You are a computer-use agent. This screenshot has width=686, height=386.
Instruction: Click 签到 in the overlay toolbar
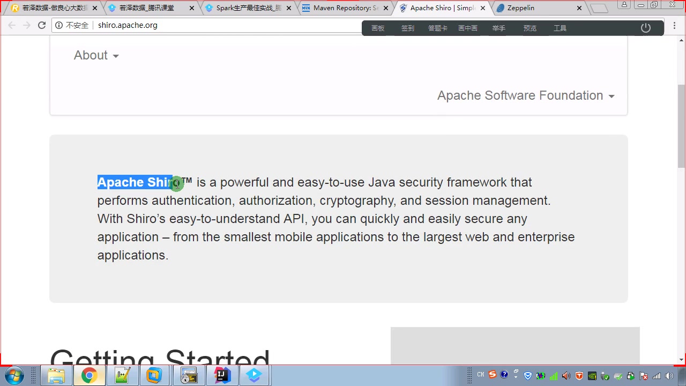point(408,28)
